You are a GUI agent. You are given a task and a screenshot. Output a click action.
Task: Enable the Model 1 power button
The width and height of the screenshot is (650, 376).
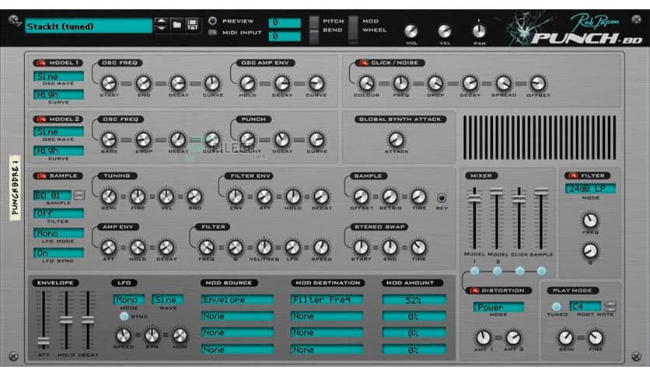pyautogui.click(x=41, y=63)
